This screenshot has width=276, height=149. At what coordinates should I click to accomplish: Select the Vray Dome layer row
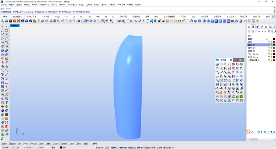pyautogui.click(x=261, y=54)
